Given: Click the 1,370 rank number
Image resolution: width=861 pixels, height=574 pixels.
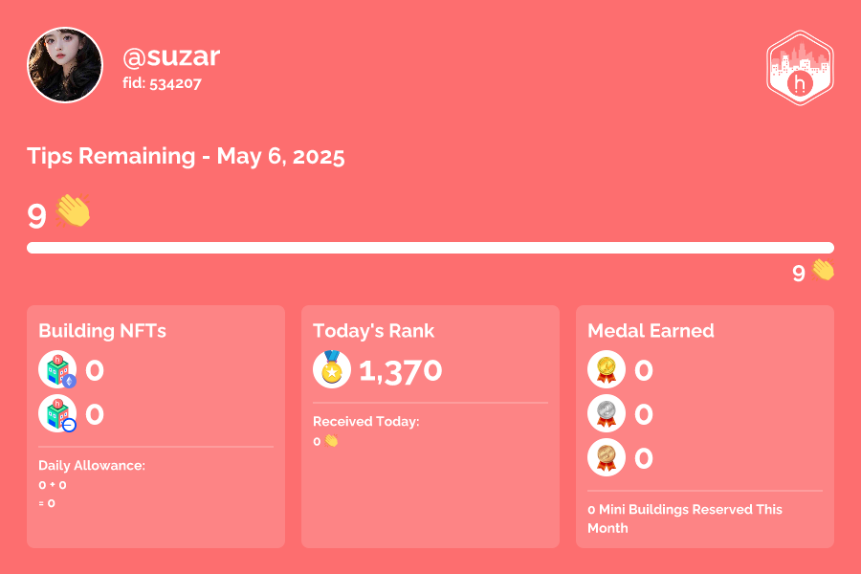Looking at the screenshot, I should point(400,371).
